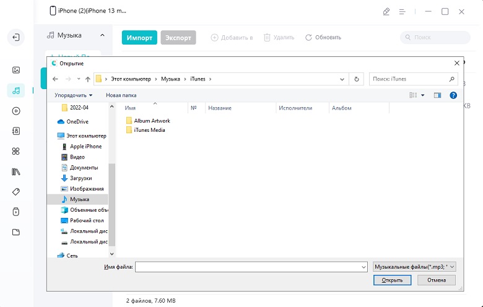Select Документы in the navigation tree

pos(80,168)
